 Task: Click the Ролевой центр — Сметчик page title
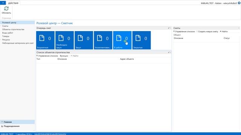[x=55, y=23]
